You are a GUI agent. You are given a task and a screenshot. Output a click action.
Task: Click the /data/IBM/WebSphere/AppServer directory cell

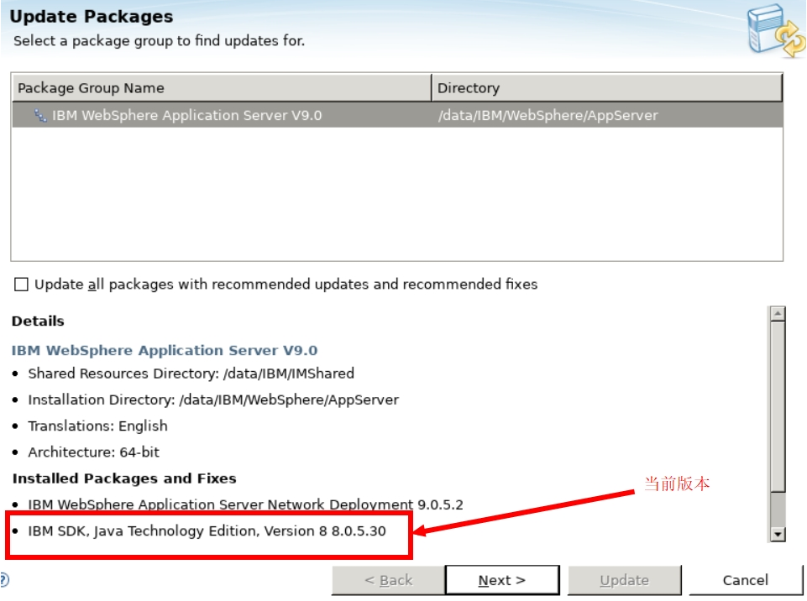click(548, 115)
